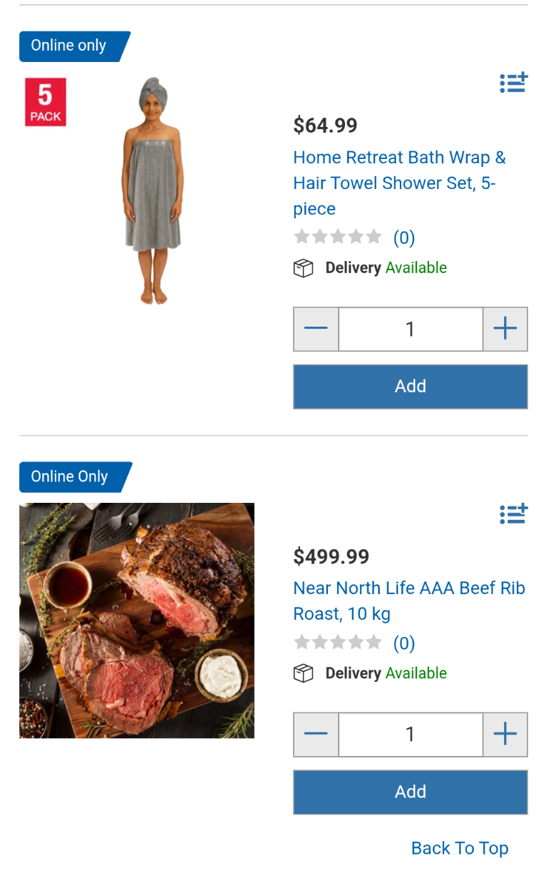Image resolution: width=546 pixels, height=888 pixels.
Task: Increase bath wrap set quantity
Action: pos(505,329)
